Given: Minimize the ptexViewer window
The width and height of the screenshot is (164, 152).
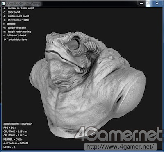Looking at the screenshot, I should point(141,3).
